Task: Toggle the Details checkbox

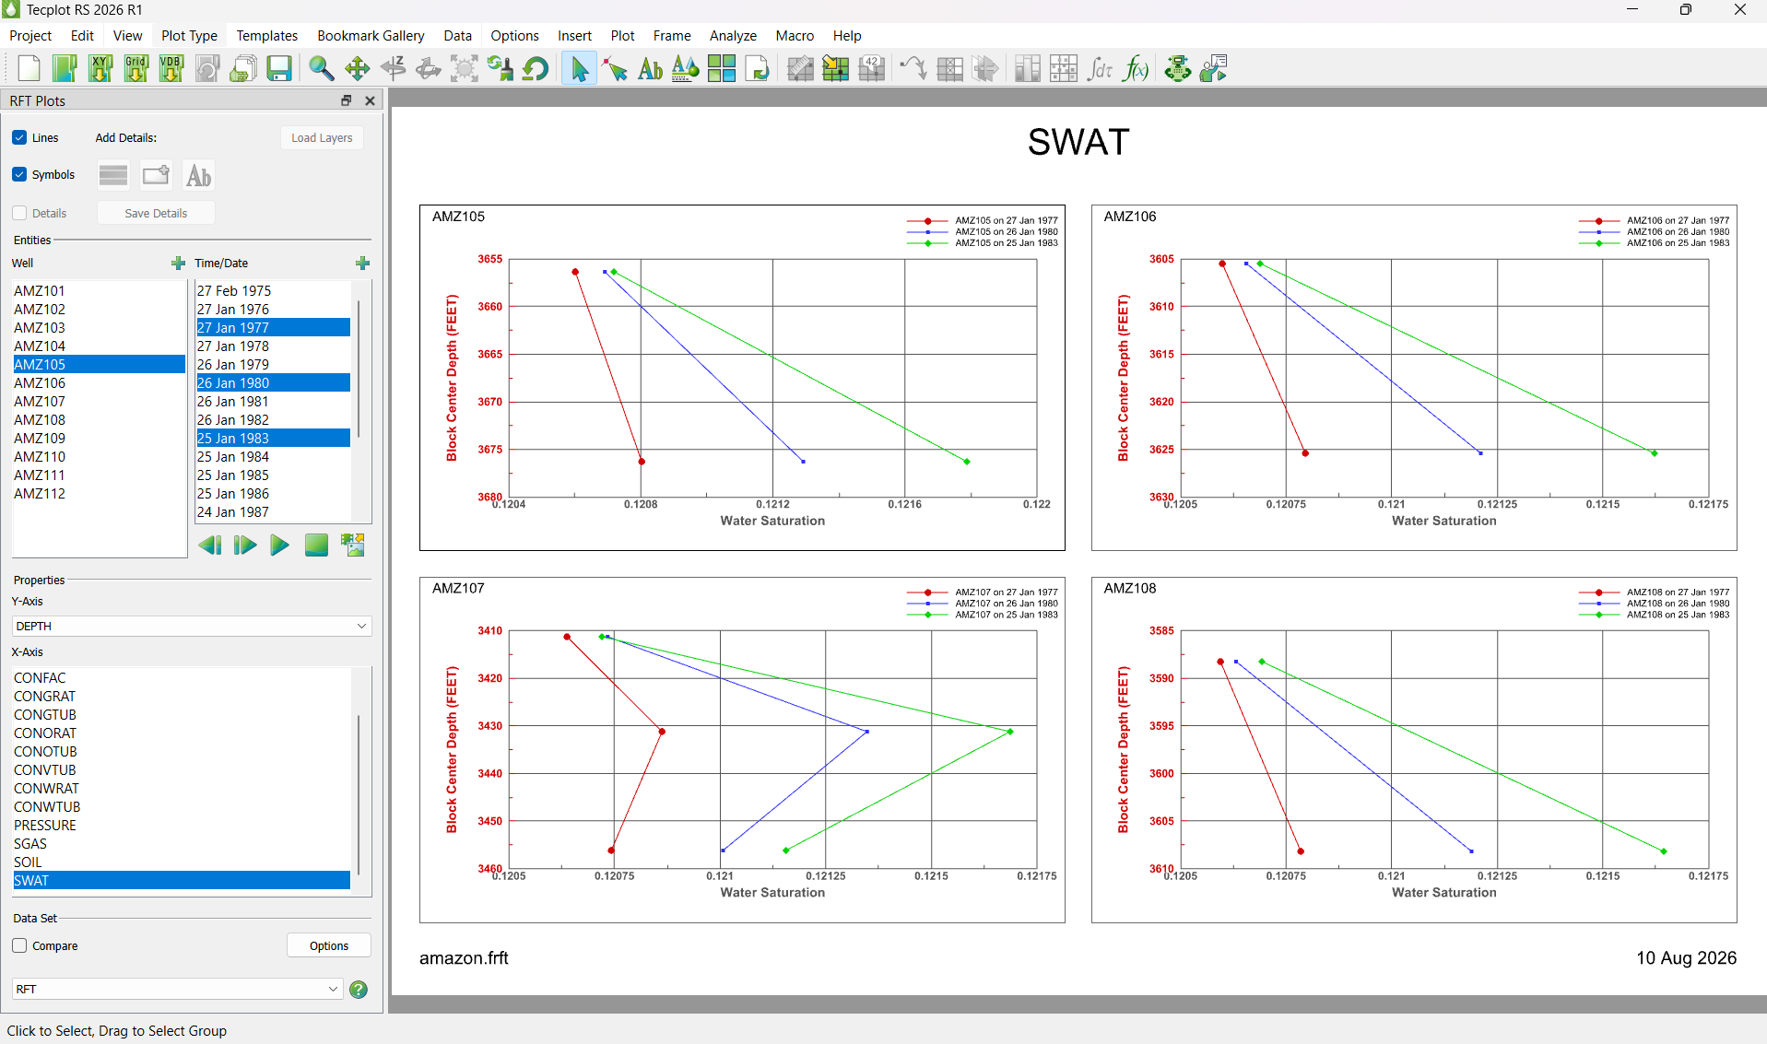Action: coord(19,213)
